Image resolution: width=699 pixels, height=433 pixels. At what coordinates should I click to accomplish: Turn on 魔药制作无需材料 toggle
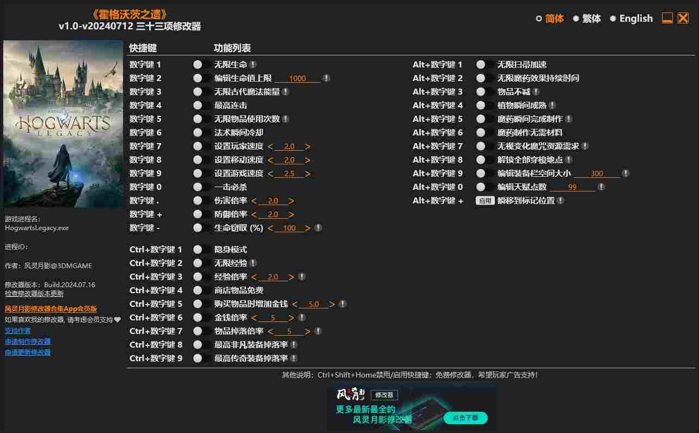(485, 132)
